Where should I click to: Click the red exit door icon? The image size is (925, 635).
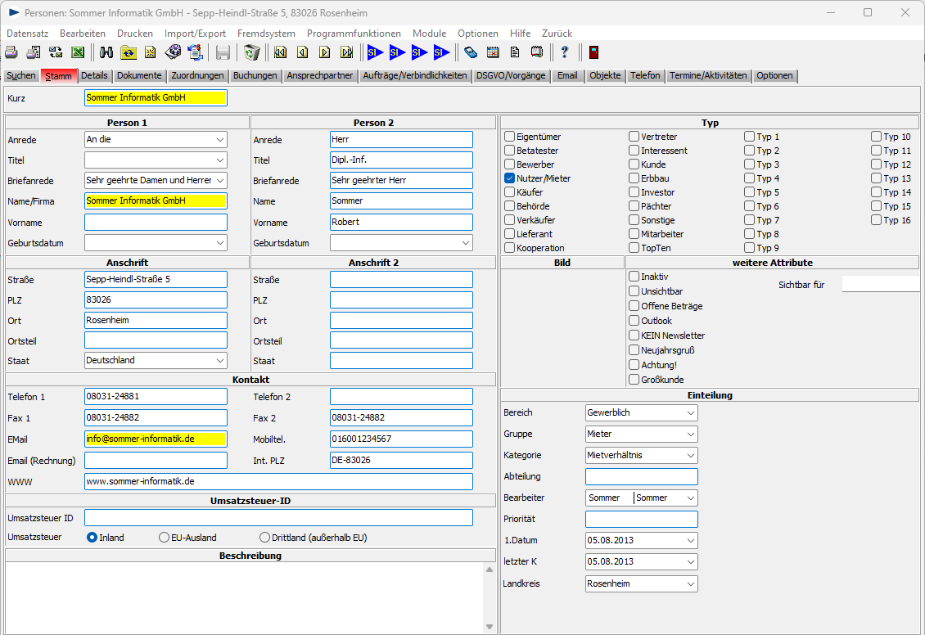[593, 53]
